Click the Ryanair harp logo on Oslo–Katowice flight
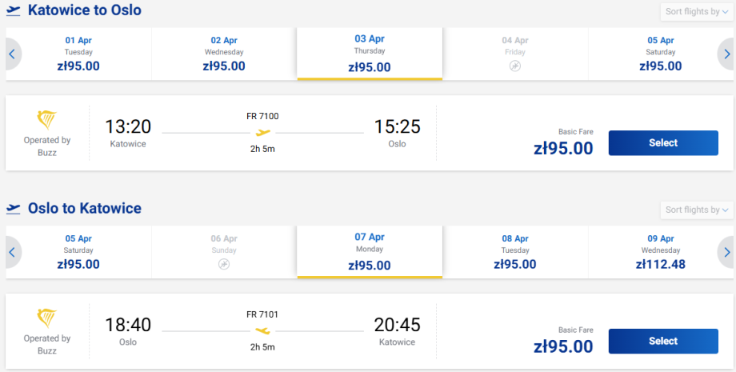736x372 pixels. (x=47, y=319)
